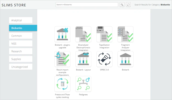
Task: Click Fragment Analyzer Integration label
Action: point(125,48)
